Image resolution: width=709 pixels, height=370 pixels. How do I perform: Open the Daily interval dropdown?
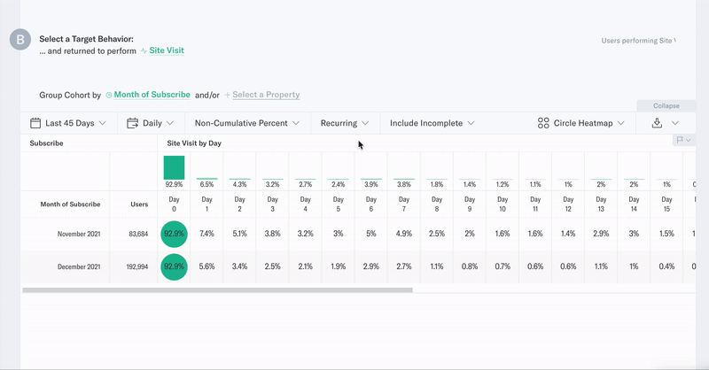point(151,123)
